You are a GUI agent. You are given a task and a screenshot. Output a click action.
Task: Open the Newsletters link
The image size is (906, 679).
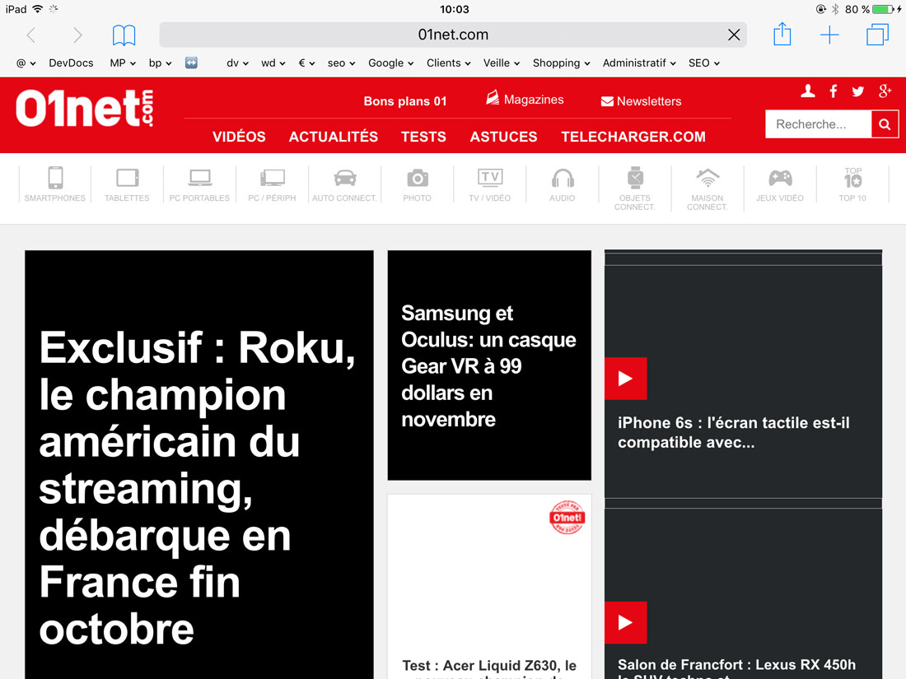[x=641, y=101]
